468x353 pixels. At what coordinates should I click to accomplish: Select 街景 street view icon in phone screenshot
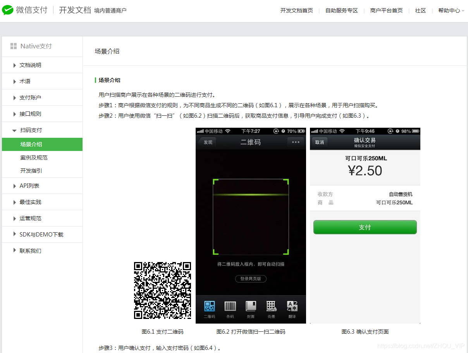(x=271, y=307)
